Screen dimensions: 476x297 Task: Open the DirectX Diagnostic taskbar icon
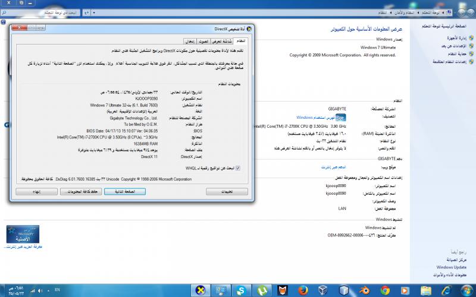pos(200,290)
